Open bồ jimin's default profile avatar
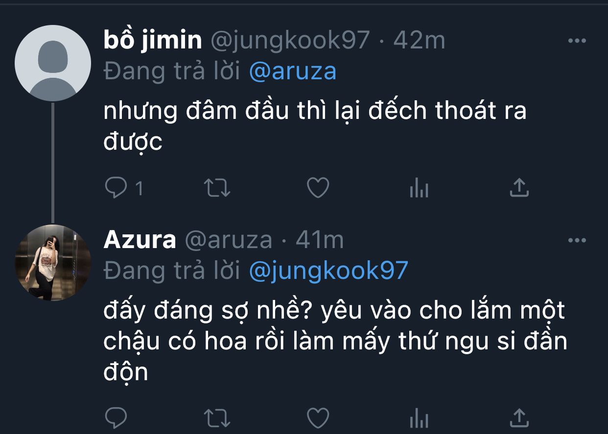608x434 pixels. [x=53, y=63]
